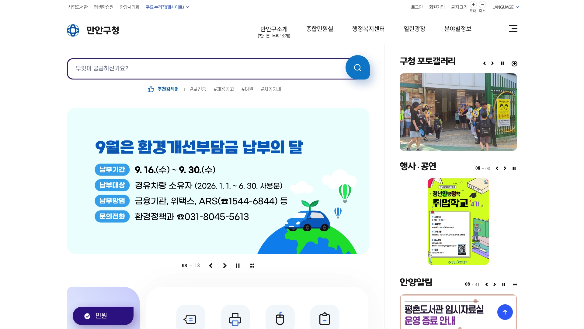The width and height of the screenshot is (584, 329).
Task: Show next main banner slide
Action: [x=225, y=266]
